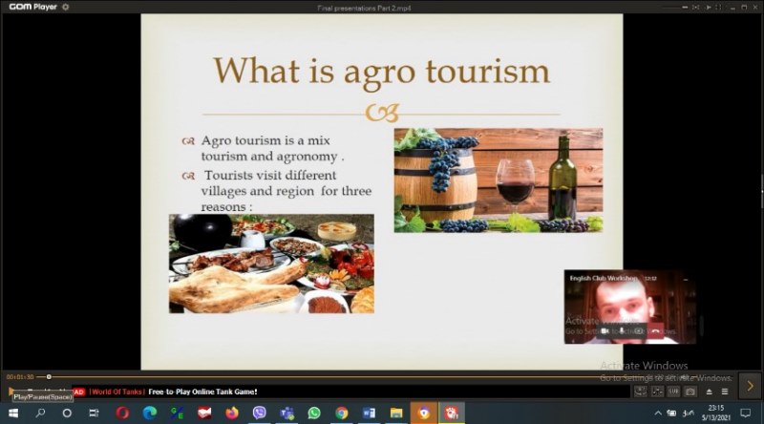Switch to the orange shield app on taskbar
Viewport: 764px width, 424px height.
[x=424, y=413]
